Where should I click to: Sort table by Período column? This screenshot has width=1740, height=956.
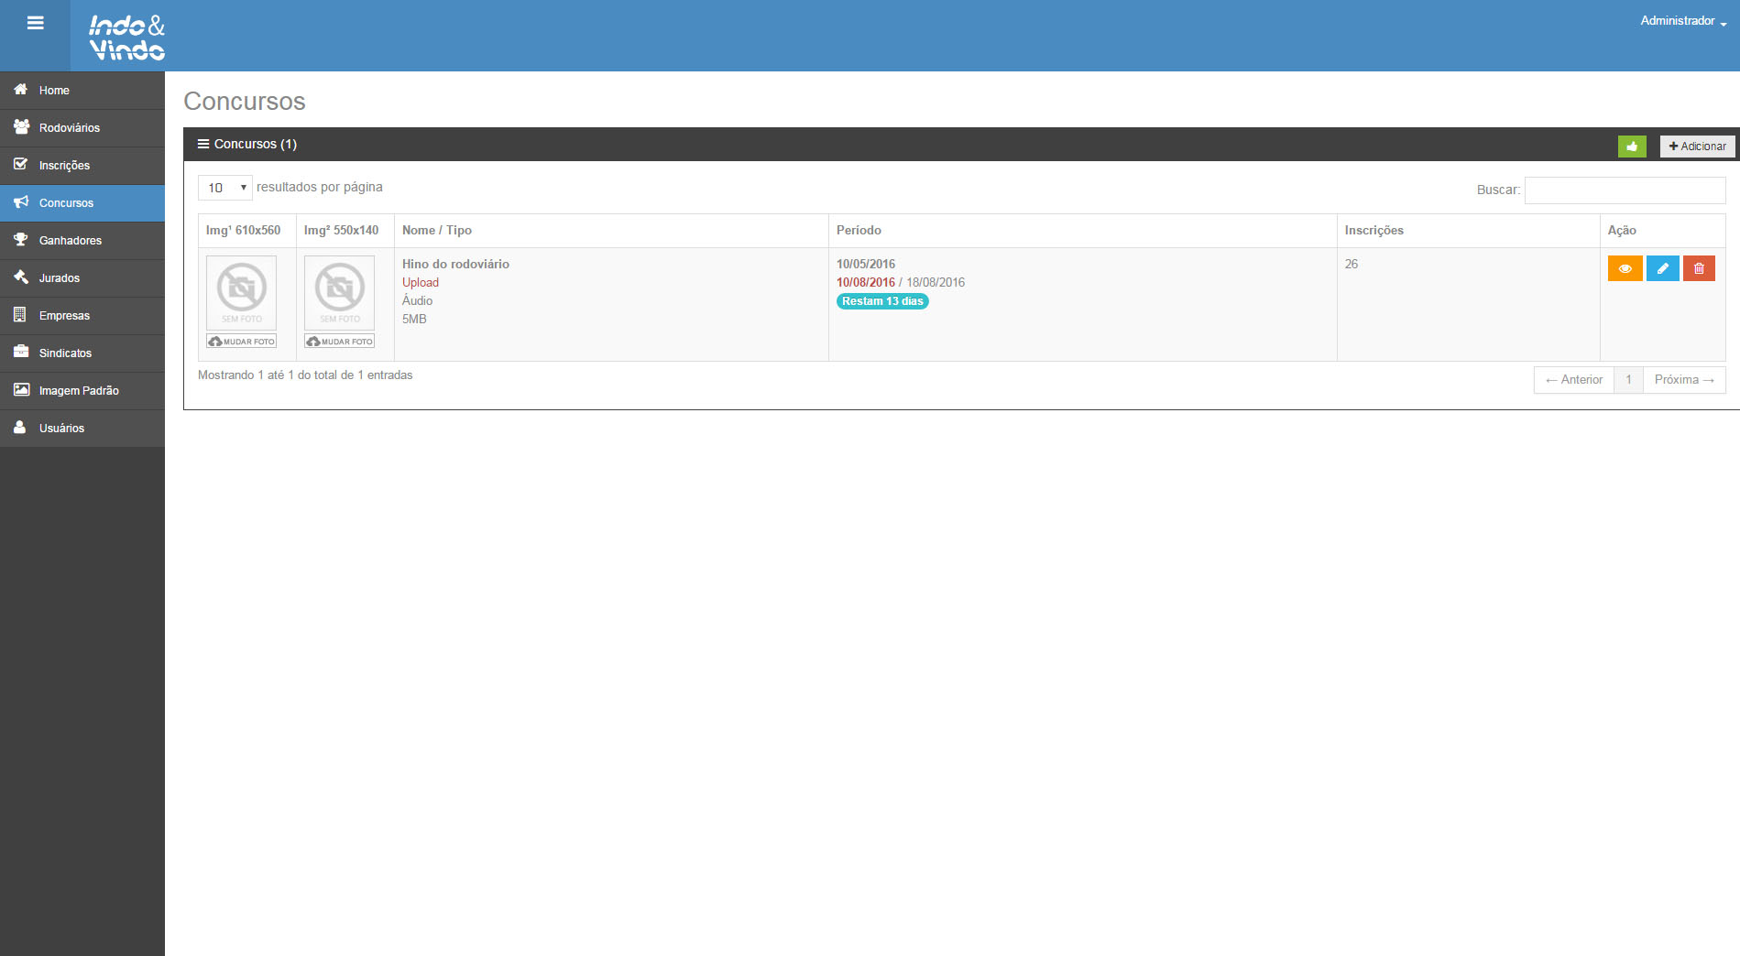point(859,231)
